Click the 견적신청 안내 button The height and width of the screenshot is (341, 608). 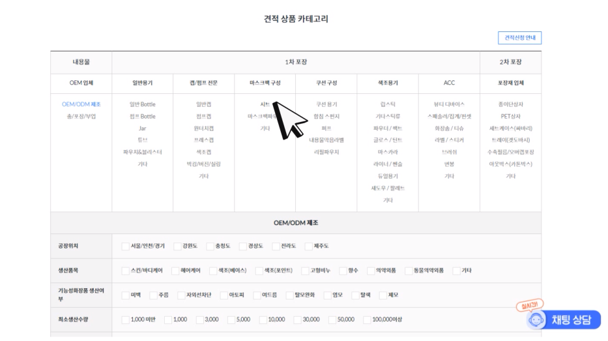[x=519, y=38]
